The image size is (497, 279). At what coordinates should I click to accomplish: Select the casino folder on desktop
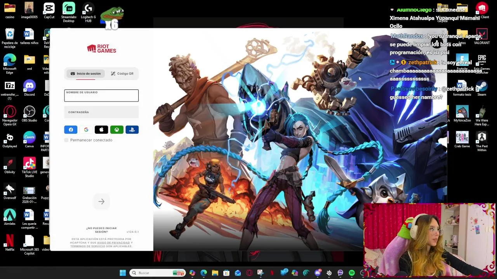[10, 10]
